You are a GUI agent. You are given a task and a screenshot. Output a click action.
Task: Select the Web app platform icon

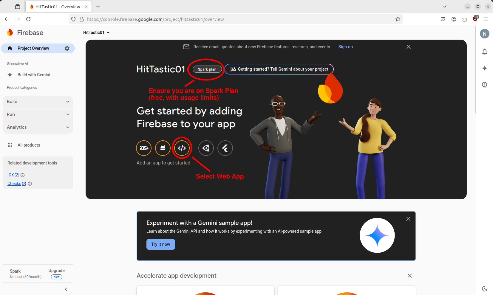182,148
